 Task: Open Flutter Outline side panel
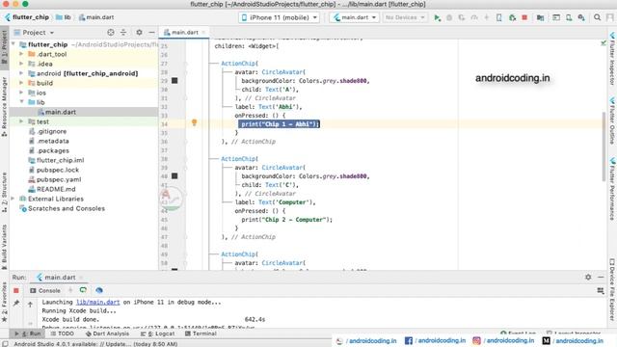click(612, 120)
